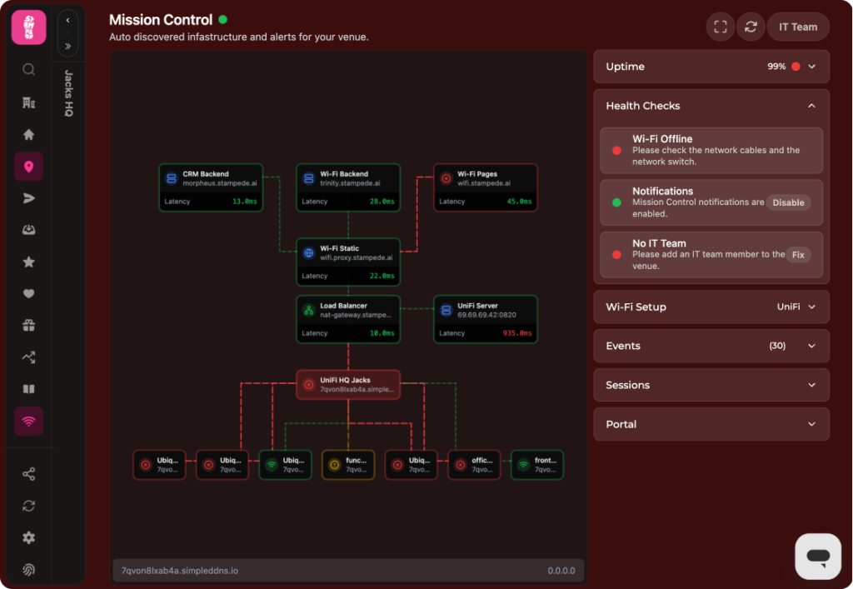
Task: Select the Wi-Fi Backend node
Action: point(348,187)
